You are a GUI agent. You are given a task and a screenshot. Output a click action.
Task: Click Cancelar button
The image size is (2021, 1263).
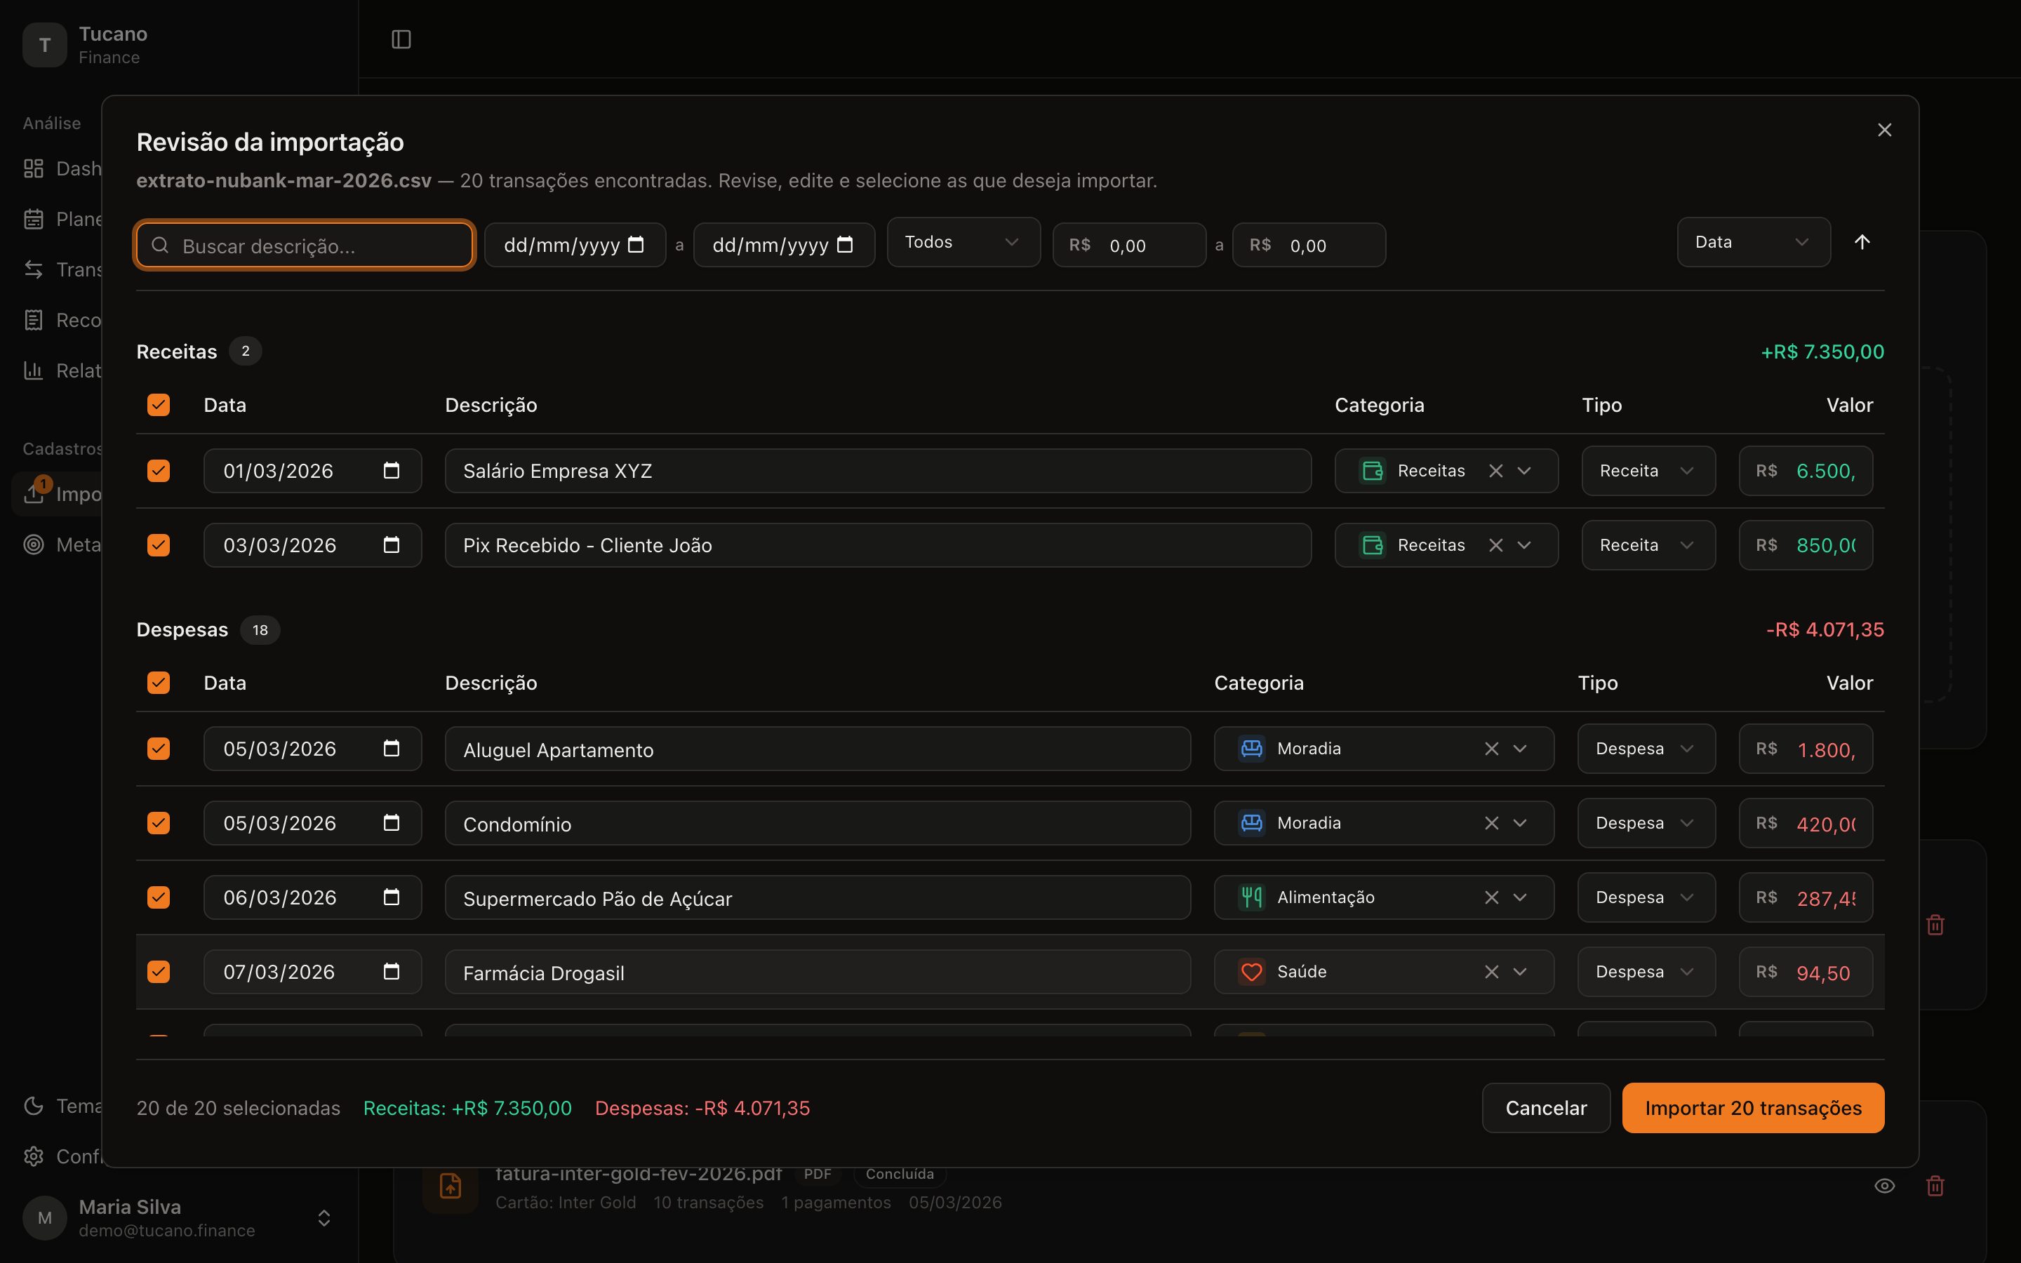pos(1546,1108)
